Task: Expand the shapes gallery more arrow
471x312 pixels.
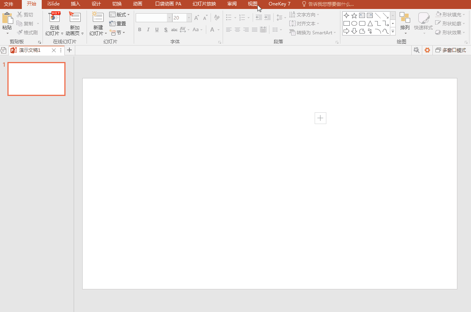Action: click(393, 31)
